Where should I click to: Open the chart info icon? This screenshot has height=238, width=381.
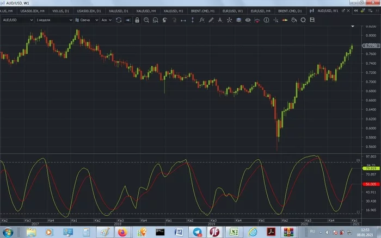[266, 20]
